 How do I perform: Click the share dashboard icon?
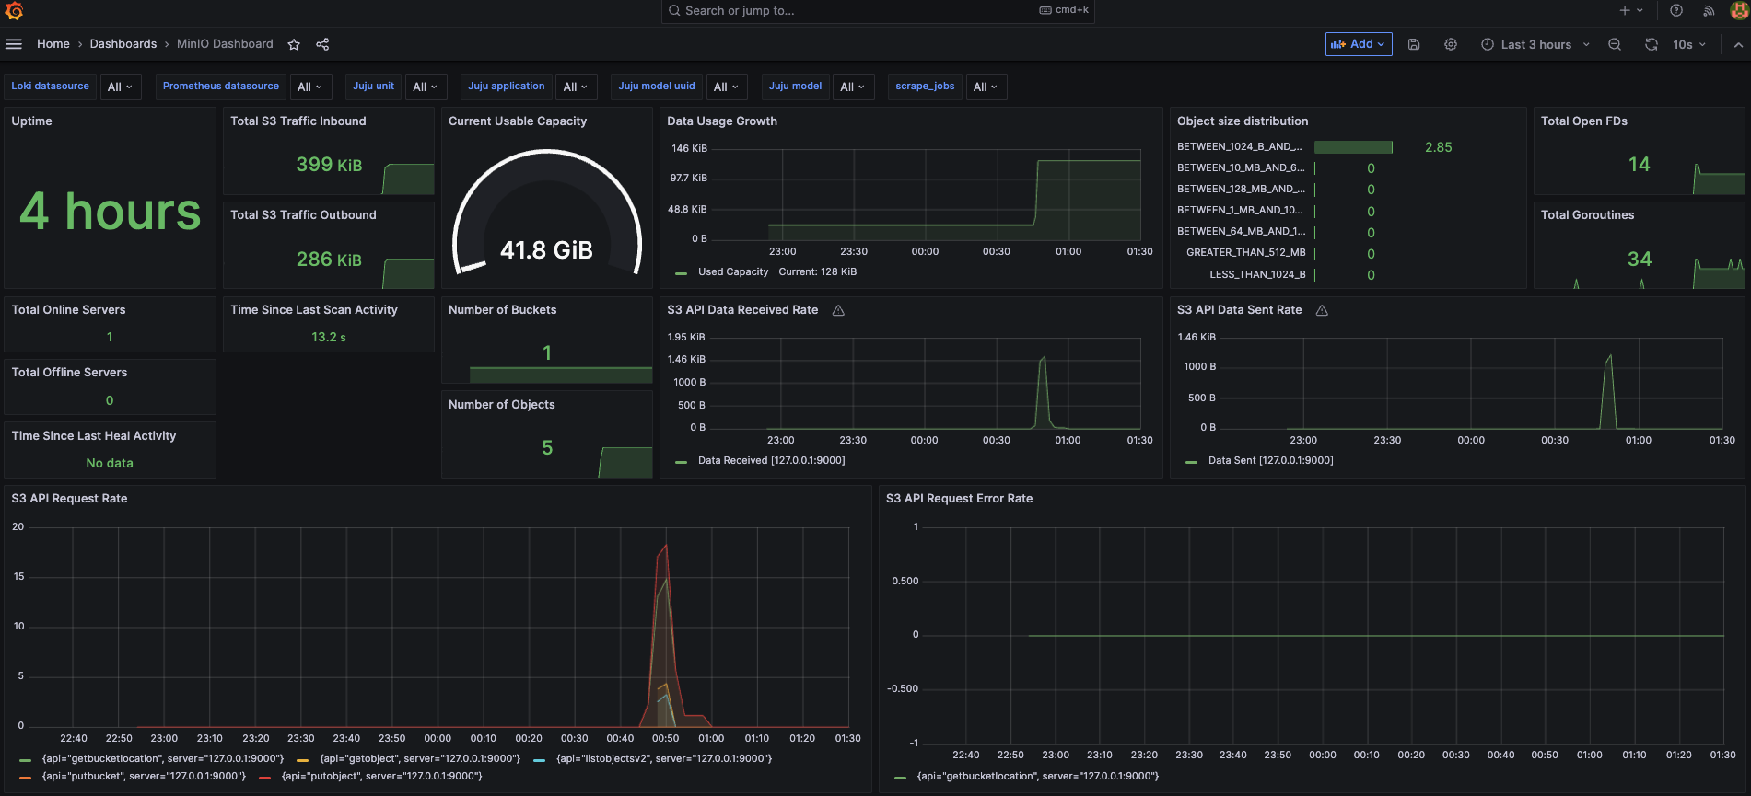322,44
